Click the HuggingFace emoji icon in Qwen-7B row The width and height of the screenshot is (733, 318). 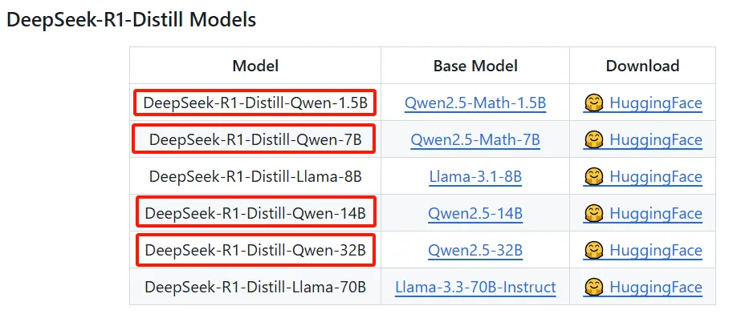point(593,139)
